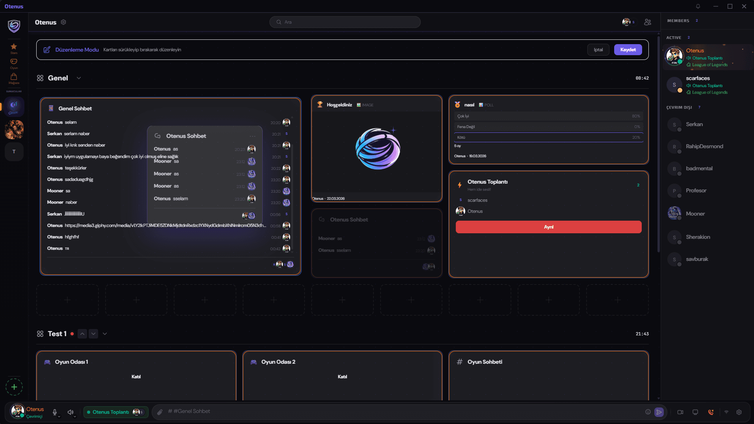This screenshot has width=754, height=424.
Task: Open server settings gear next to Otenus
Action: tap(63, 22)
